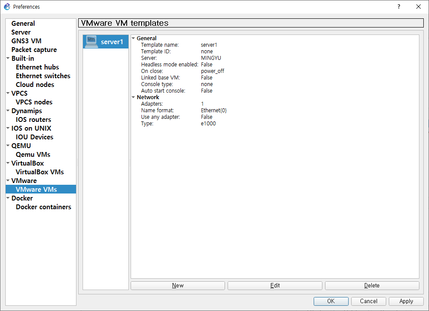Click the Delete template button
This screenshot has width=429, height=311.
pos(372,286)
